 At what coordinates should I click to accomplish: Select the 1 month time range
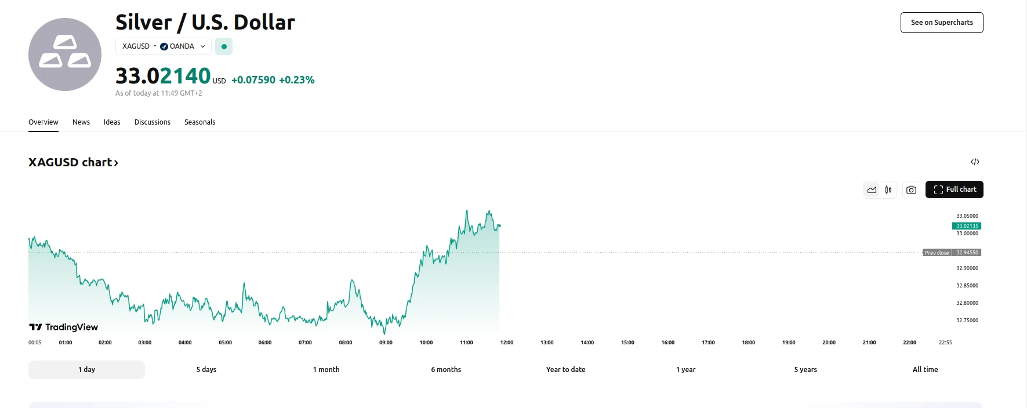(x=326, y=370)
